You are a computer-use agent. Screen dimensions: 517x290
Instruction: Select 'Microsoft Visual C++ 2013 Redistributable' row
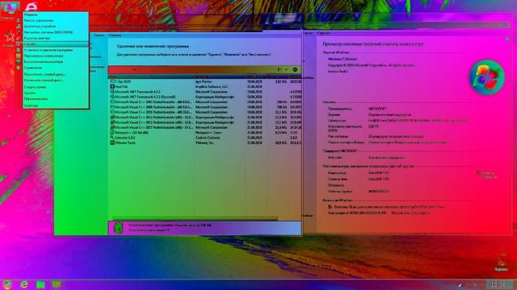205,122
